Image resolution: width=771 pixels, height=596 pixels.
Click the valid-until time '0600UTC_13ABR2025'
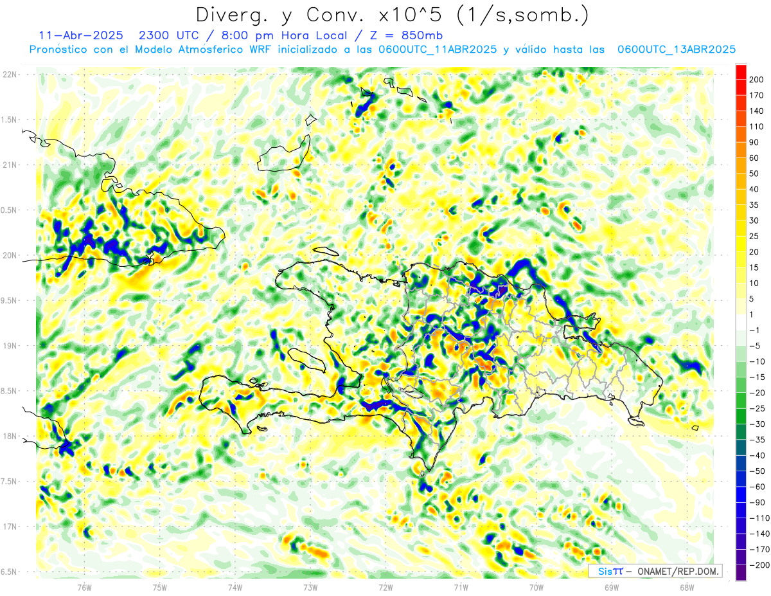[x=677, y=50]
